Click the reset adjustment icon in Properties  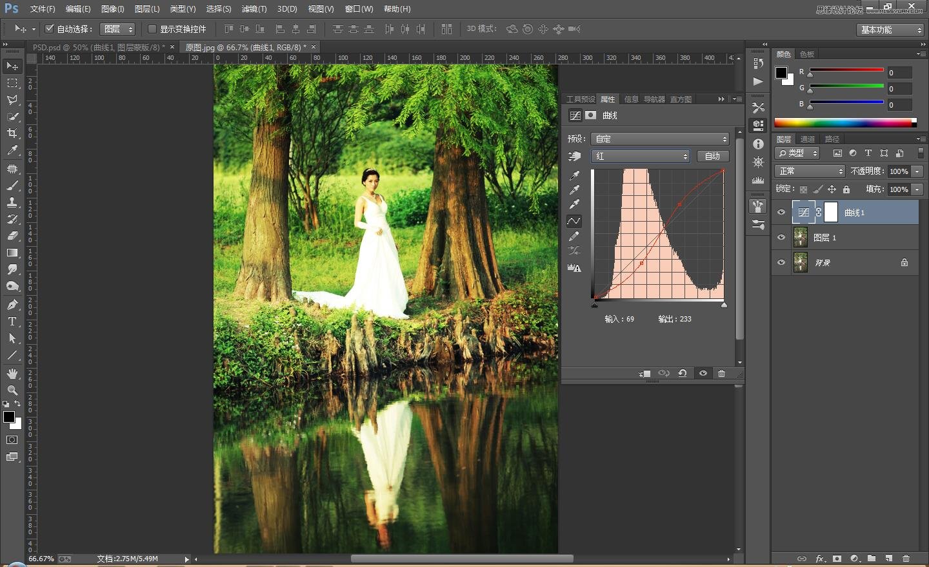click(x=683, y=374)
